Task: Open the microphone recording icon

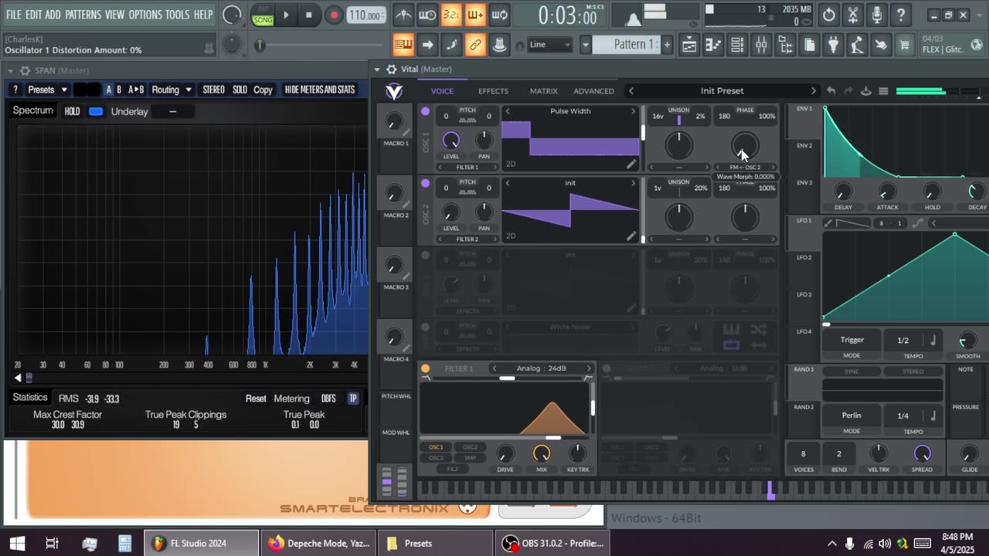Action: [876, 15]
